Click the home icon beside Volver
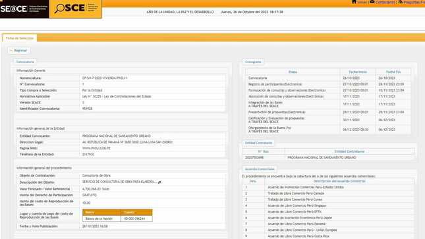This screenshot has height=239, width=425. coord(354,2)
